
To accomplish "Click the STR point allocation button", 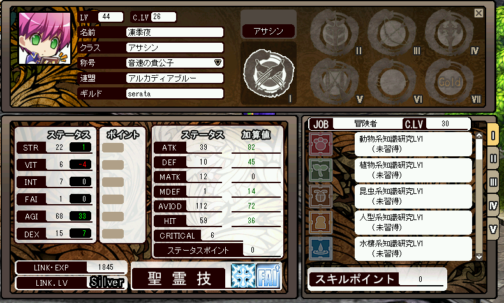I will 113,147.
